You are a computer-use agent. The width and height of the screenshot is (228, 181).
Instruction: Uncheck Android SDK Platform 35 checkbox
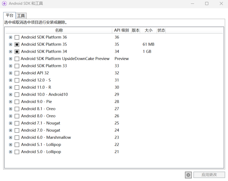click(x=17, y=45)
